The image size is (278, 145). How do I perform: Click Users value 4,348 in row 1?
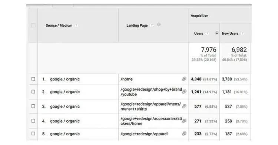[x=196, y=79]
